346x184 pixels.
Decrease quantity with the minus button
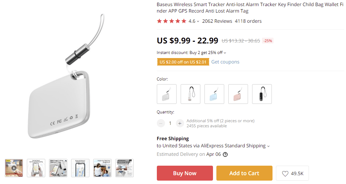coord(161,123)
